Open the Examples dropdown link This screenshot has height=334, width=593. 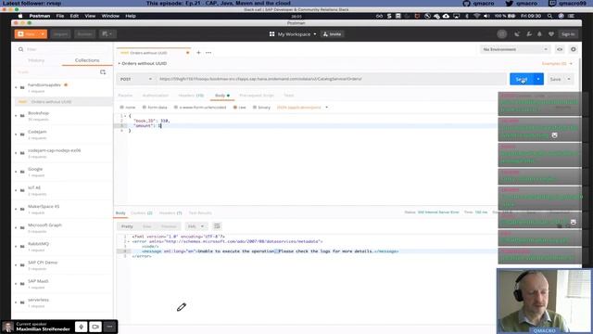557,64
